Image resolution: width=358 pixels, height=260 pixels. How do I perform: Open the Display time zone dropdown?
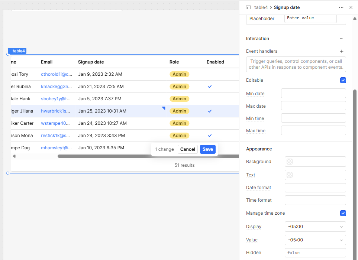tap(315, 227)
